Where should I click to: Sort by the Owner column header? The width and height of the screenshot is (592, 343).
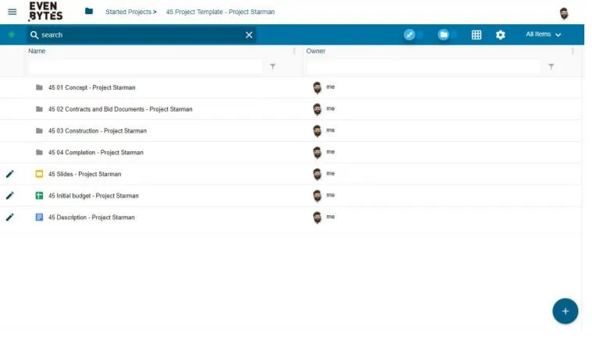[x=316, y=51]
